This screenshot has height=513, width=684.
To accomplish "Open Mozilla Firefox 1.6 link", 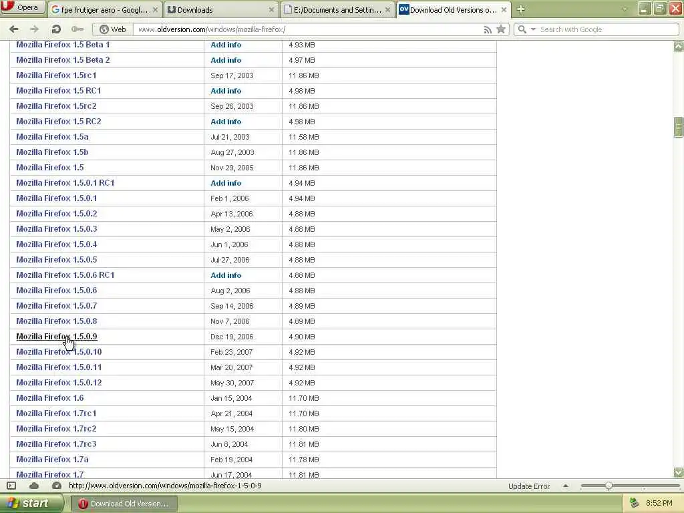I will tap(49, 398).
